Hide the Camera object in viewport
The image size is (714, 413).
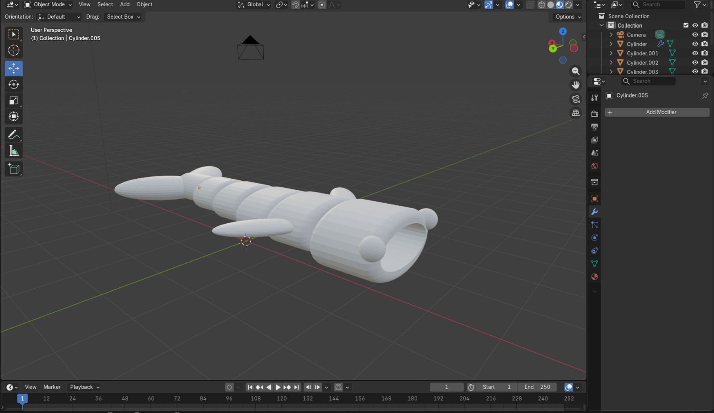point(695,35)
